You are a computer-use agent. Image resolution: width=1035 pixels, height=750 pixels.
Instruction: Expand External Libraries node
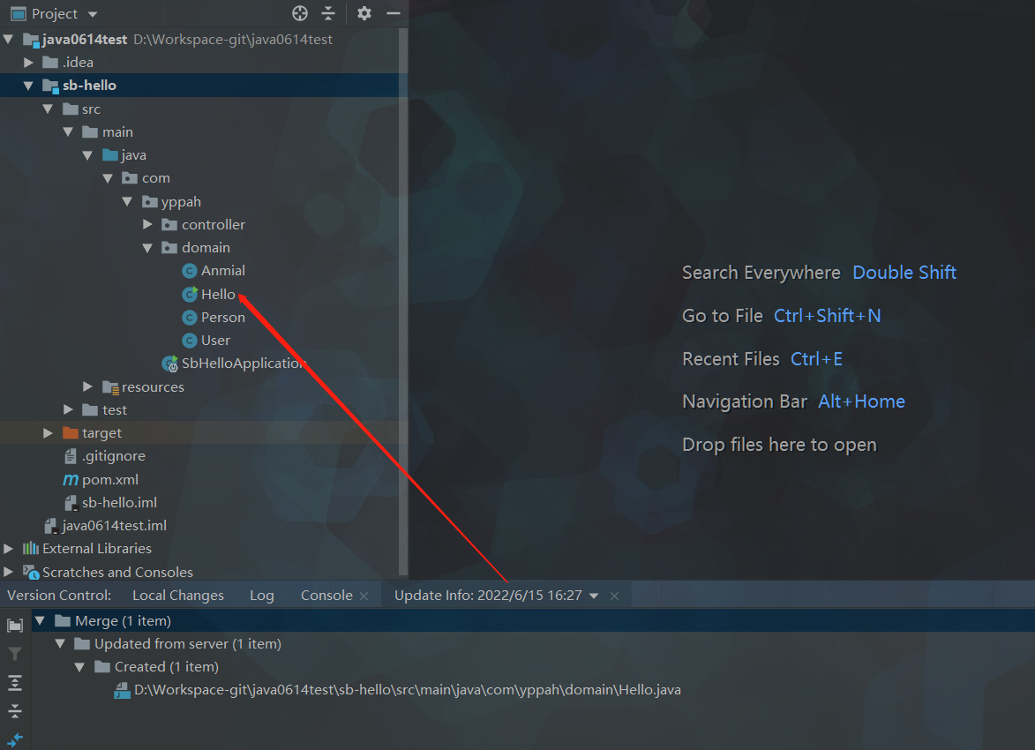click(x=9, y=549)
